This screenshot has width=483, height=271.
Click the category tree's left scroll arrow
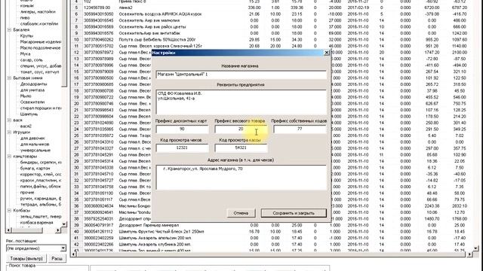[x=8, y=230]
